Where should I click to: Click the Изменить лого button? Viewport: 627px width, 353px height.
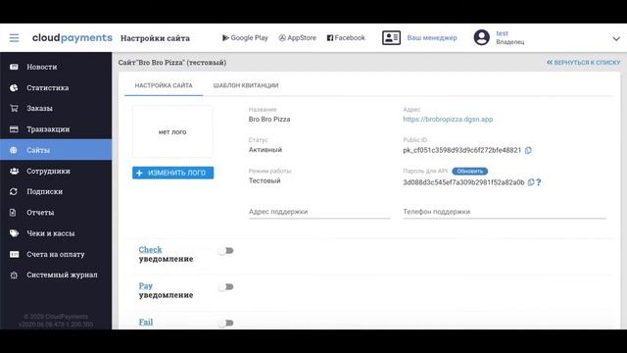[172, 173]
